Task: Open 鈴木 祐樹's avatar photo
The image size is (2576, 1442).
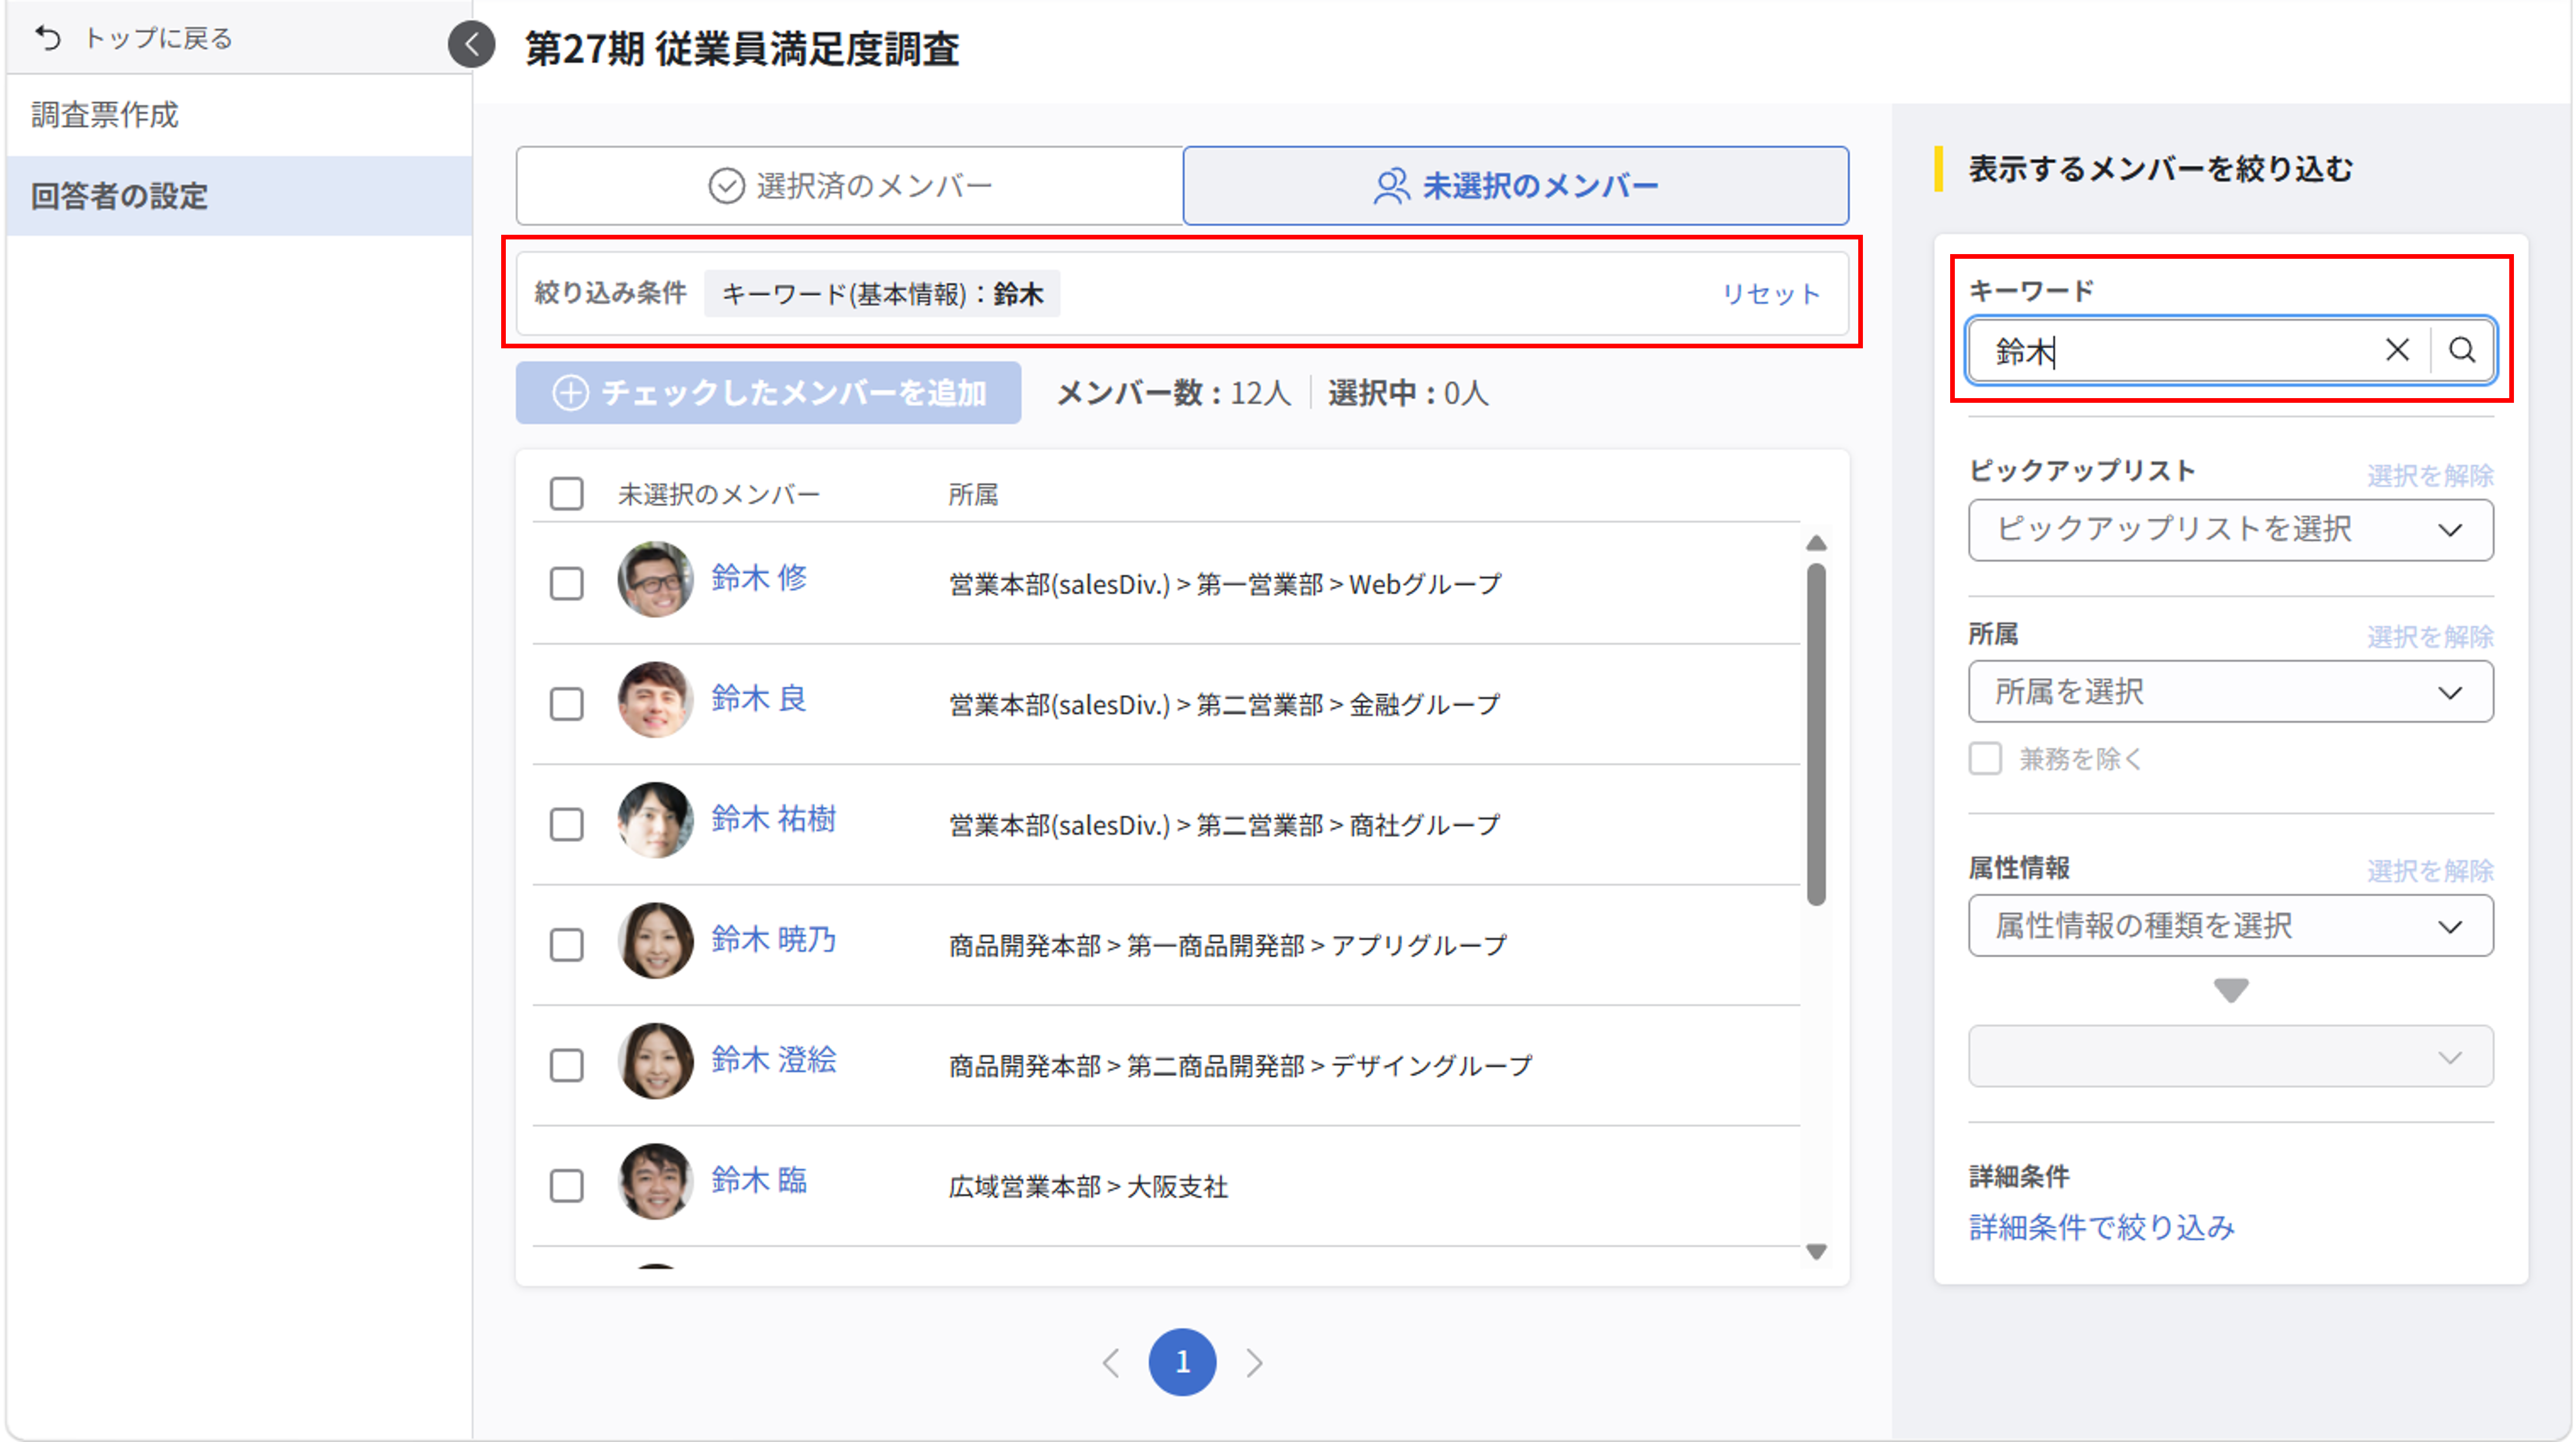Action: (x=655, y=820)
